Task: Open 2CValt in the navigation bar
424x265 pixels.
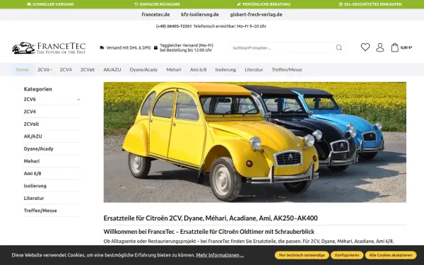Action: tap(88, 69)
